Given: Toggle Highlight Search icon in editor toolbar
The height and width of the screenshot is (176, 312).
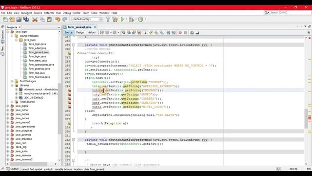Looking at the screenshot, I should (x=139, y=33).
